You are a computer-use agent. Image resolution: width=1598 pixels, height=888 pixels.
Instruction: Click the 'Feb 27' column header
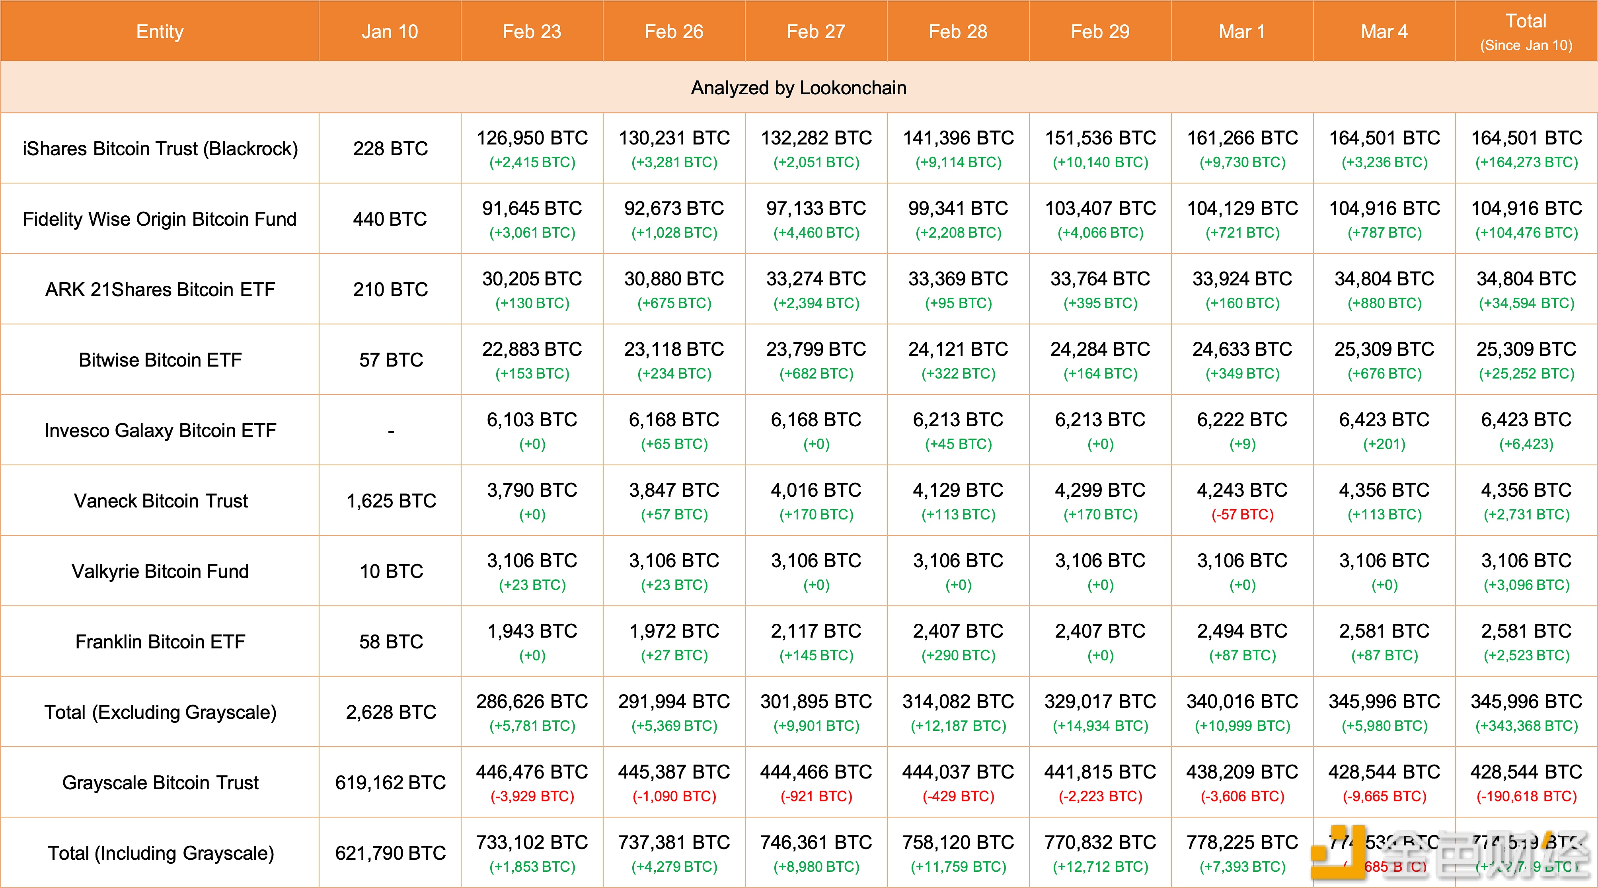coord(816,31)
